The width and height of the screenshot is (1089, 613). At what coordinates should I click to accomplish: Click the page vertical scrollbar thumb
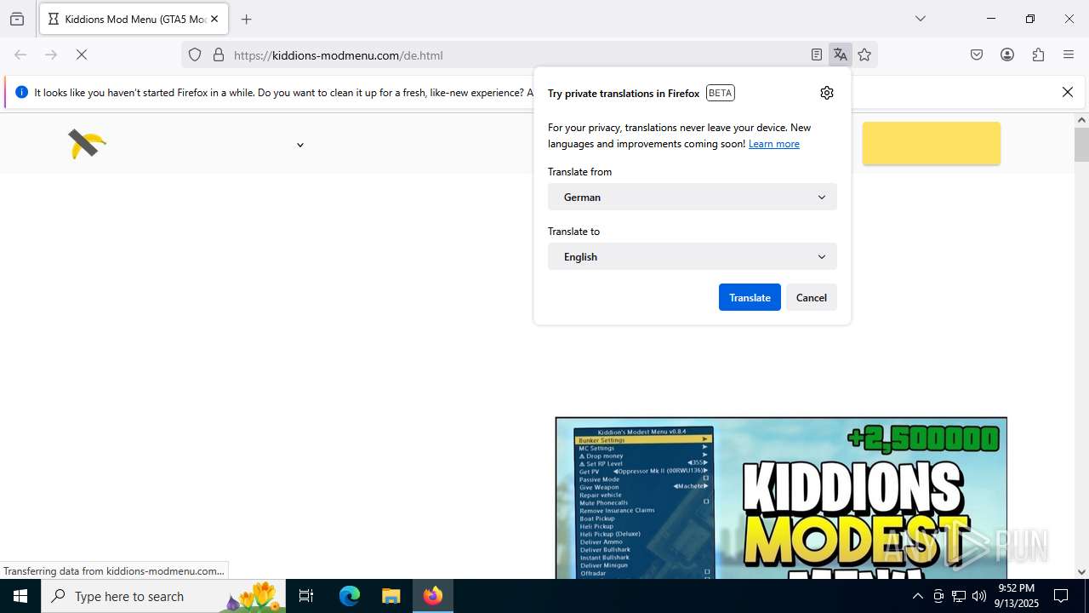(x=1081, y=144)
